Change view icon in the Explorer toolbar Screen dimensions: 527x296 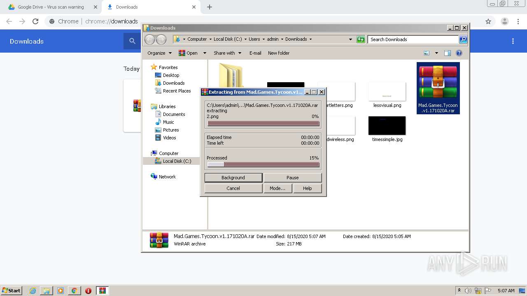427,53
